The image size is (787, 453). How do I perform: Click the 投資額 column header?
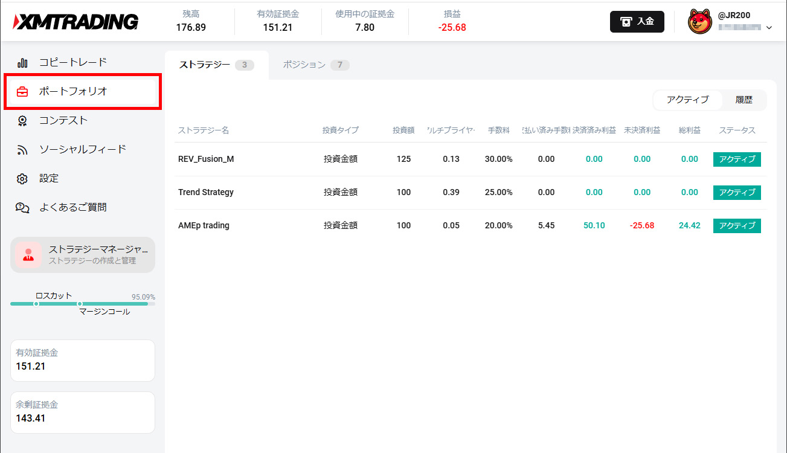pyautogui.click(x=403, y=130)
